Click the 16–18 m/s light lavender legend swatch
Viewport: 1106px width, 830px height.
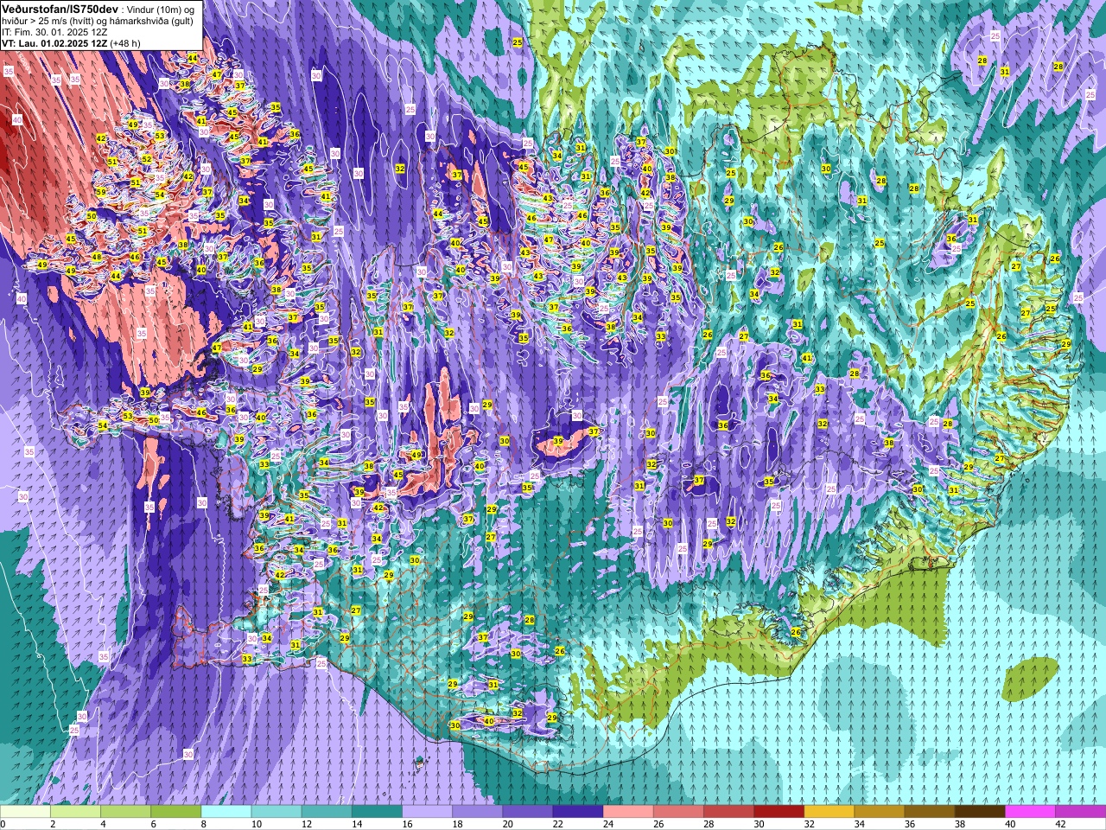point(427,812)
